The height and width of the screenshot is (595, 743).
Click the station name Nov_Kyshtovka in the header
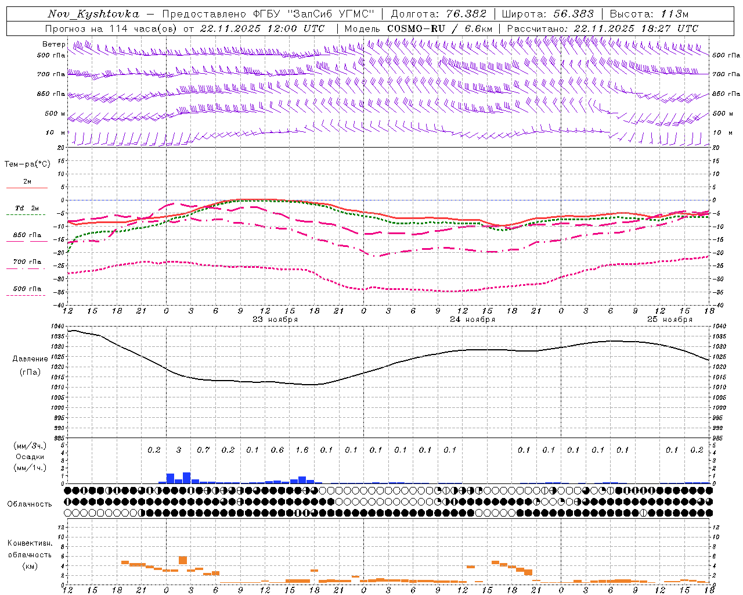coord(93,14)
